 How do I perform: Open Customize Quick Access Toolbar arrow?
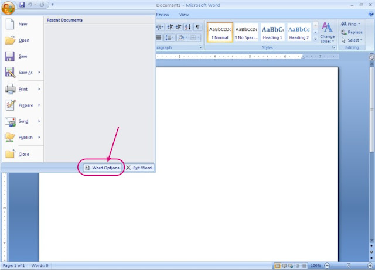point(52,5)
